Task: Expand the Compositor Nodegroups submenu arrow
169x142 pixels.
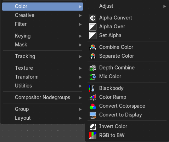Action: coord(80,98)
